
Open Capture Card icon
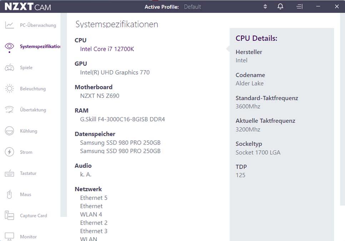pos(9,216)
